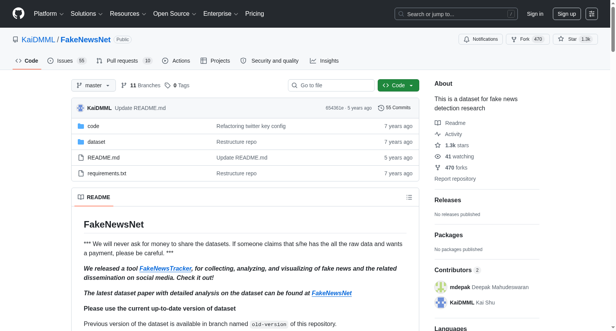Click the KaiDMML avatar in commit row
The height and width of the screenshot is (331, 616).
coord(80,108)
